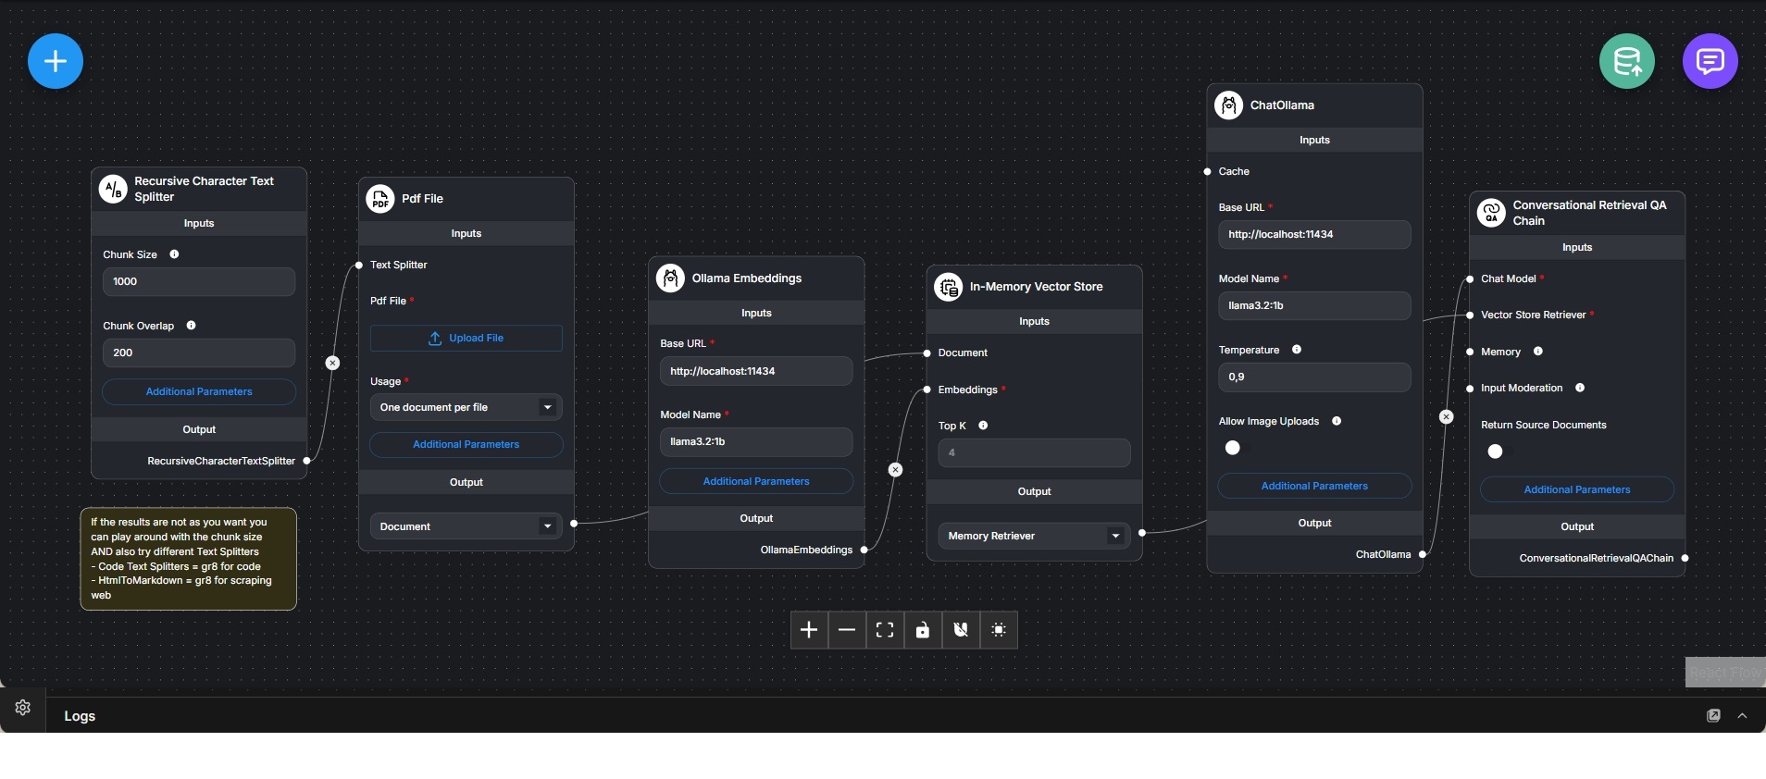Open the Logs panel tab
Image resolution: width=1766 pixels, height=779 pixels.
80,716
